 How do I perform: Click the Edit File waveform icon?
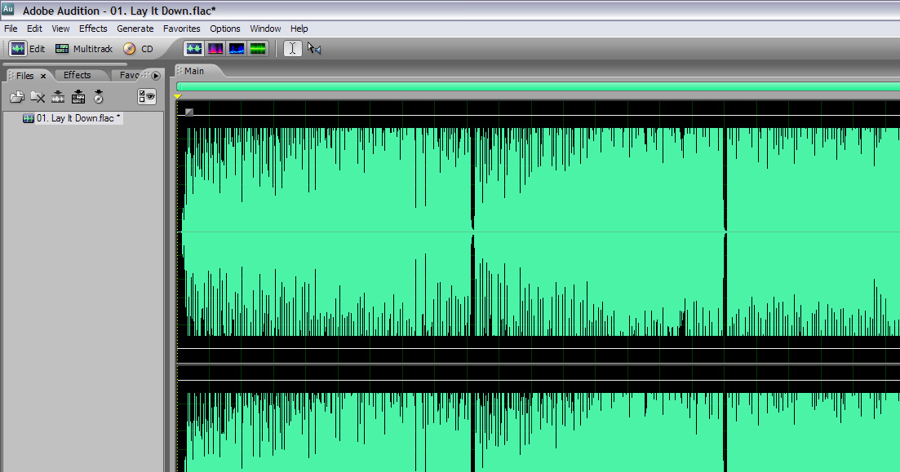pyautogui.click(x=58, y=97)
